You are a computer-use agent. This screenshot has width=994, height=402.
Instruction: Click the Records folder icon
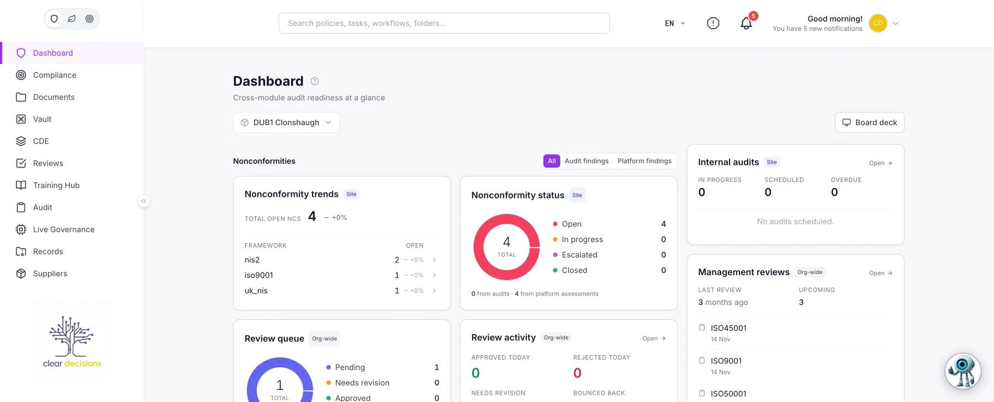21,251
